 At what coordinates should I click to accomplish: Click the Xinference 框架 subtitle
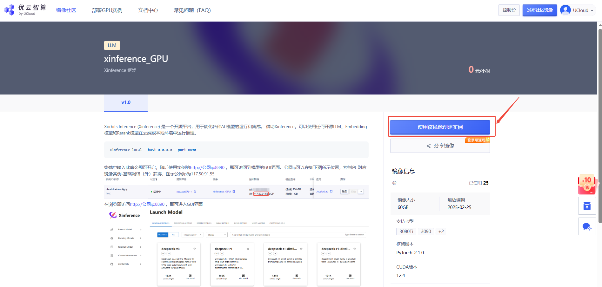pos(120,70)
